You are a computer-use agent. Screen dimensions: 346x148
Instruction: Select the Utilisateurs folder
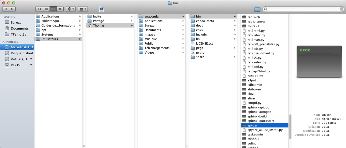click(58, 39)
